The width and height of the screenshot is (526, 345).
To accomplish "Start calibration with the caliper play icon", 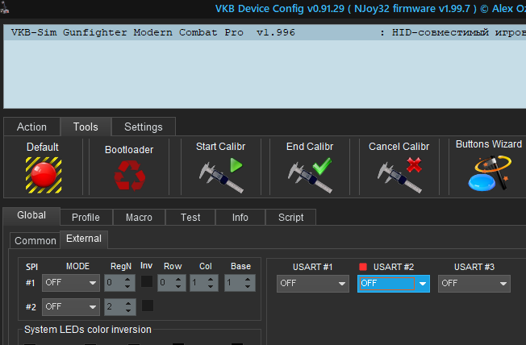I will [x=220, y=174].
